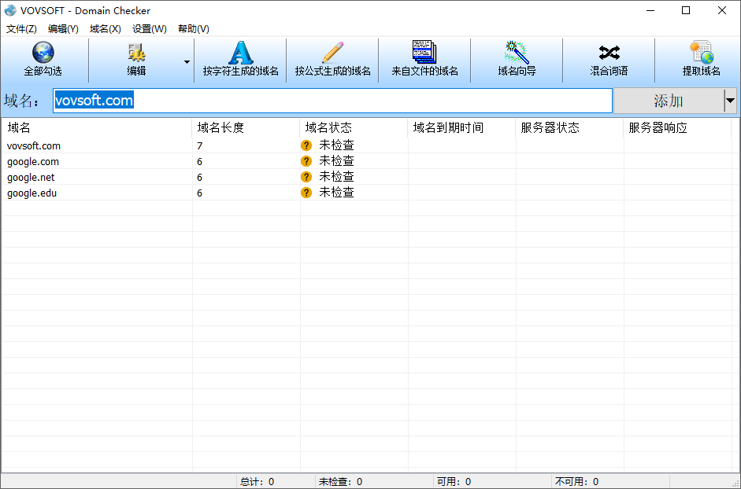Sort by the 服务器状态 column header
741x489 pixels.
pyautogui.click(x=569, y=128)
